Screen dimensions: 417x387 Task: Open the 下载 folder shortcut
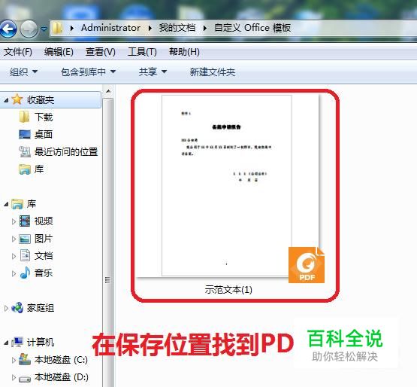[44, 117]
